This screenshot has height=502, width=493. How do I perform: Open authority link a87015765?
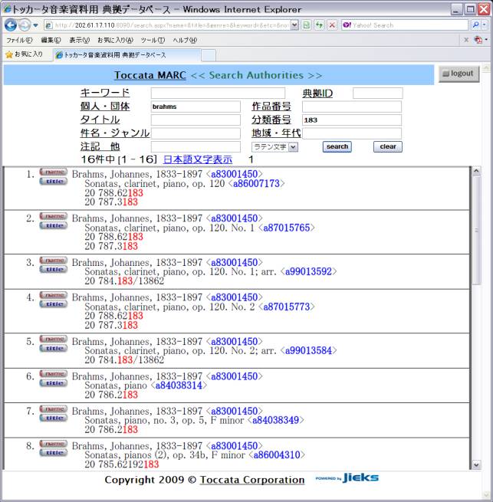point(287,228)
